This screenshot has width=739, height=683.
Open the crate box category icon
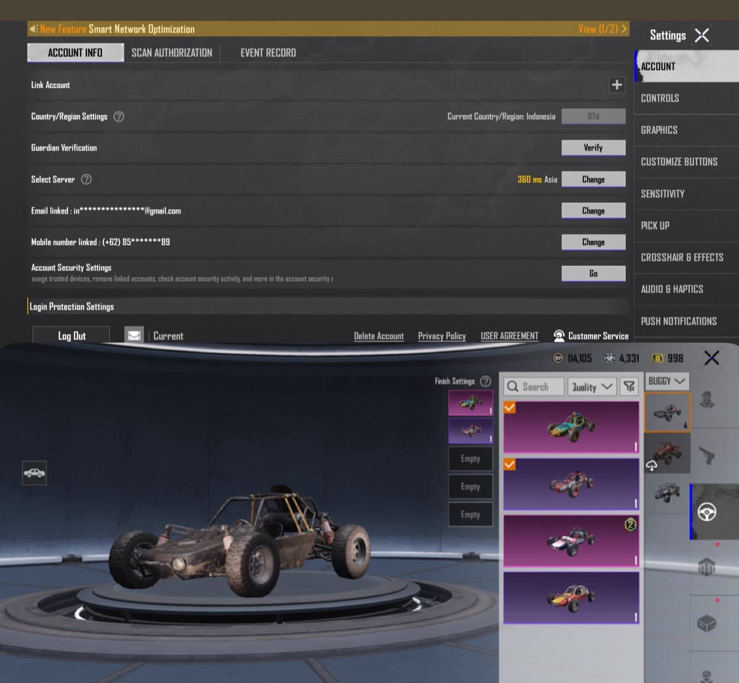pyautogui.click(x=707, y=623)
